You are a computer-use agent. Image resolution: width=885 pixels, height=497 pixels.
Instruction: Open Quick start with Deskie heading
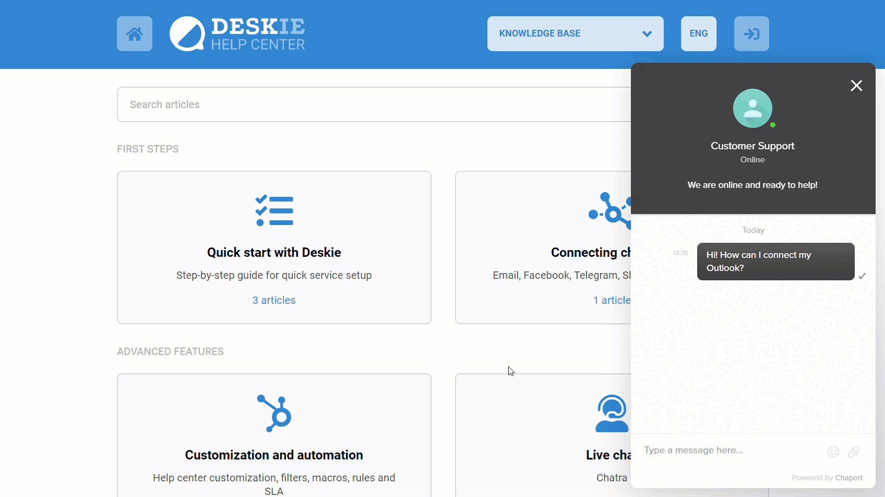(274, 253)
